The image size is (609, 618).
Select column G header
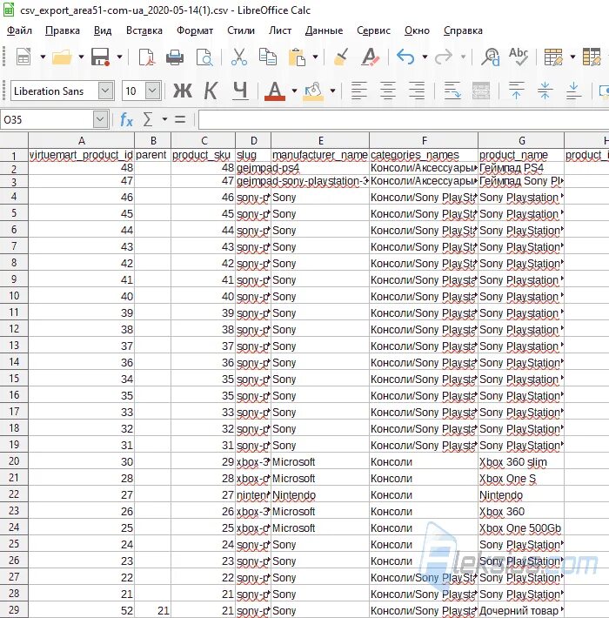pos(521,141)
